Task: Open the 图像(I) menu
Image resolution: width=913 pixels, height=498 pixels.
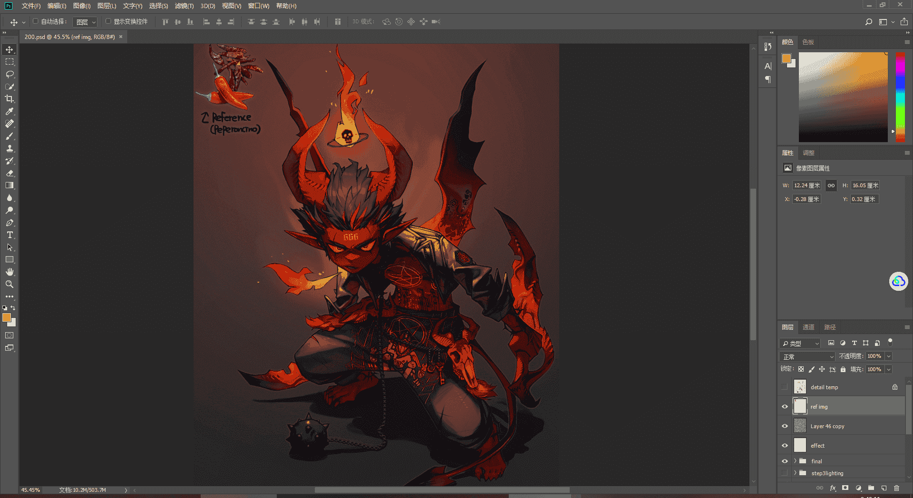Action: 82,6
